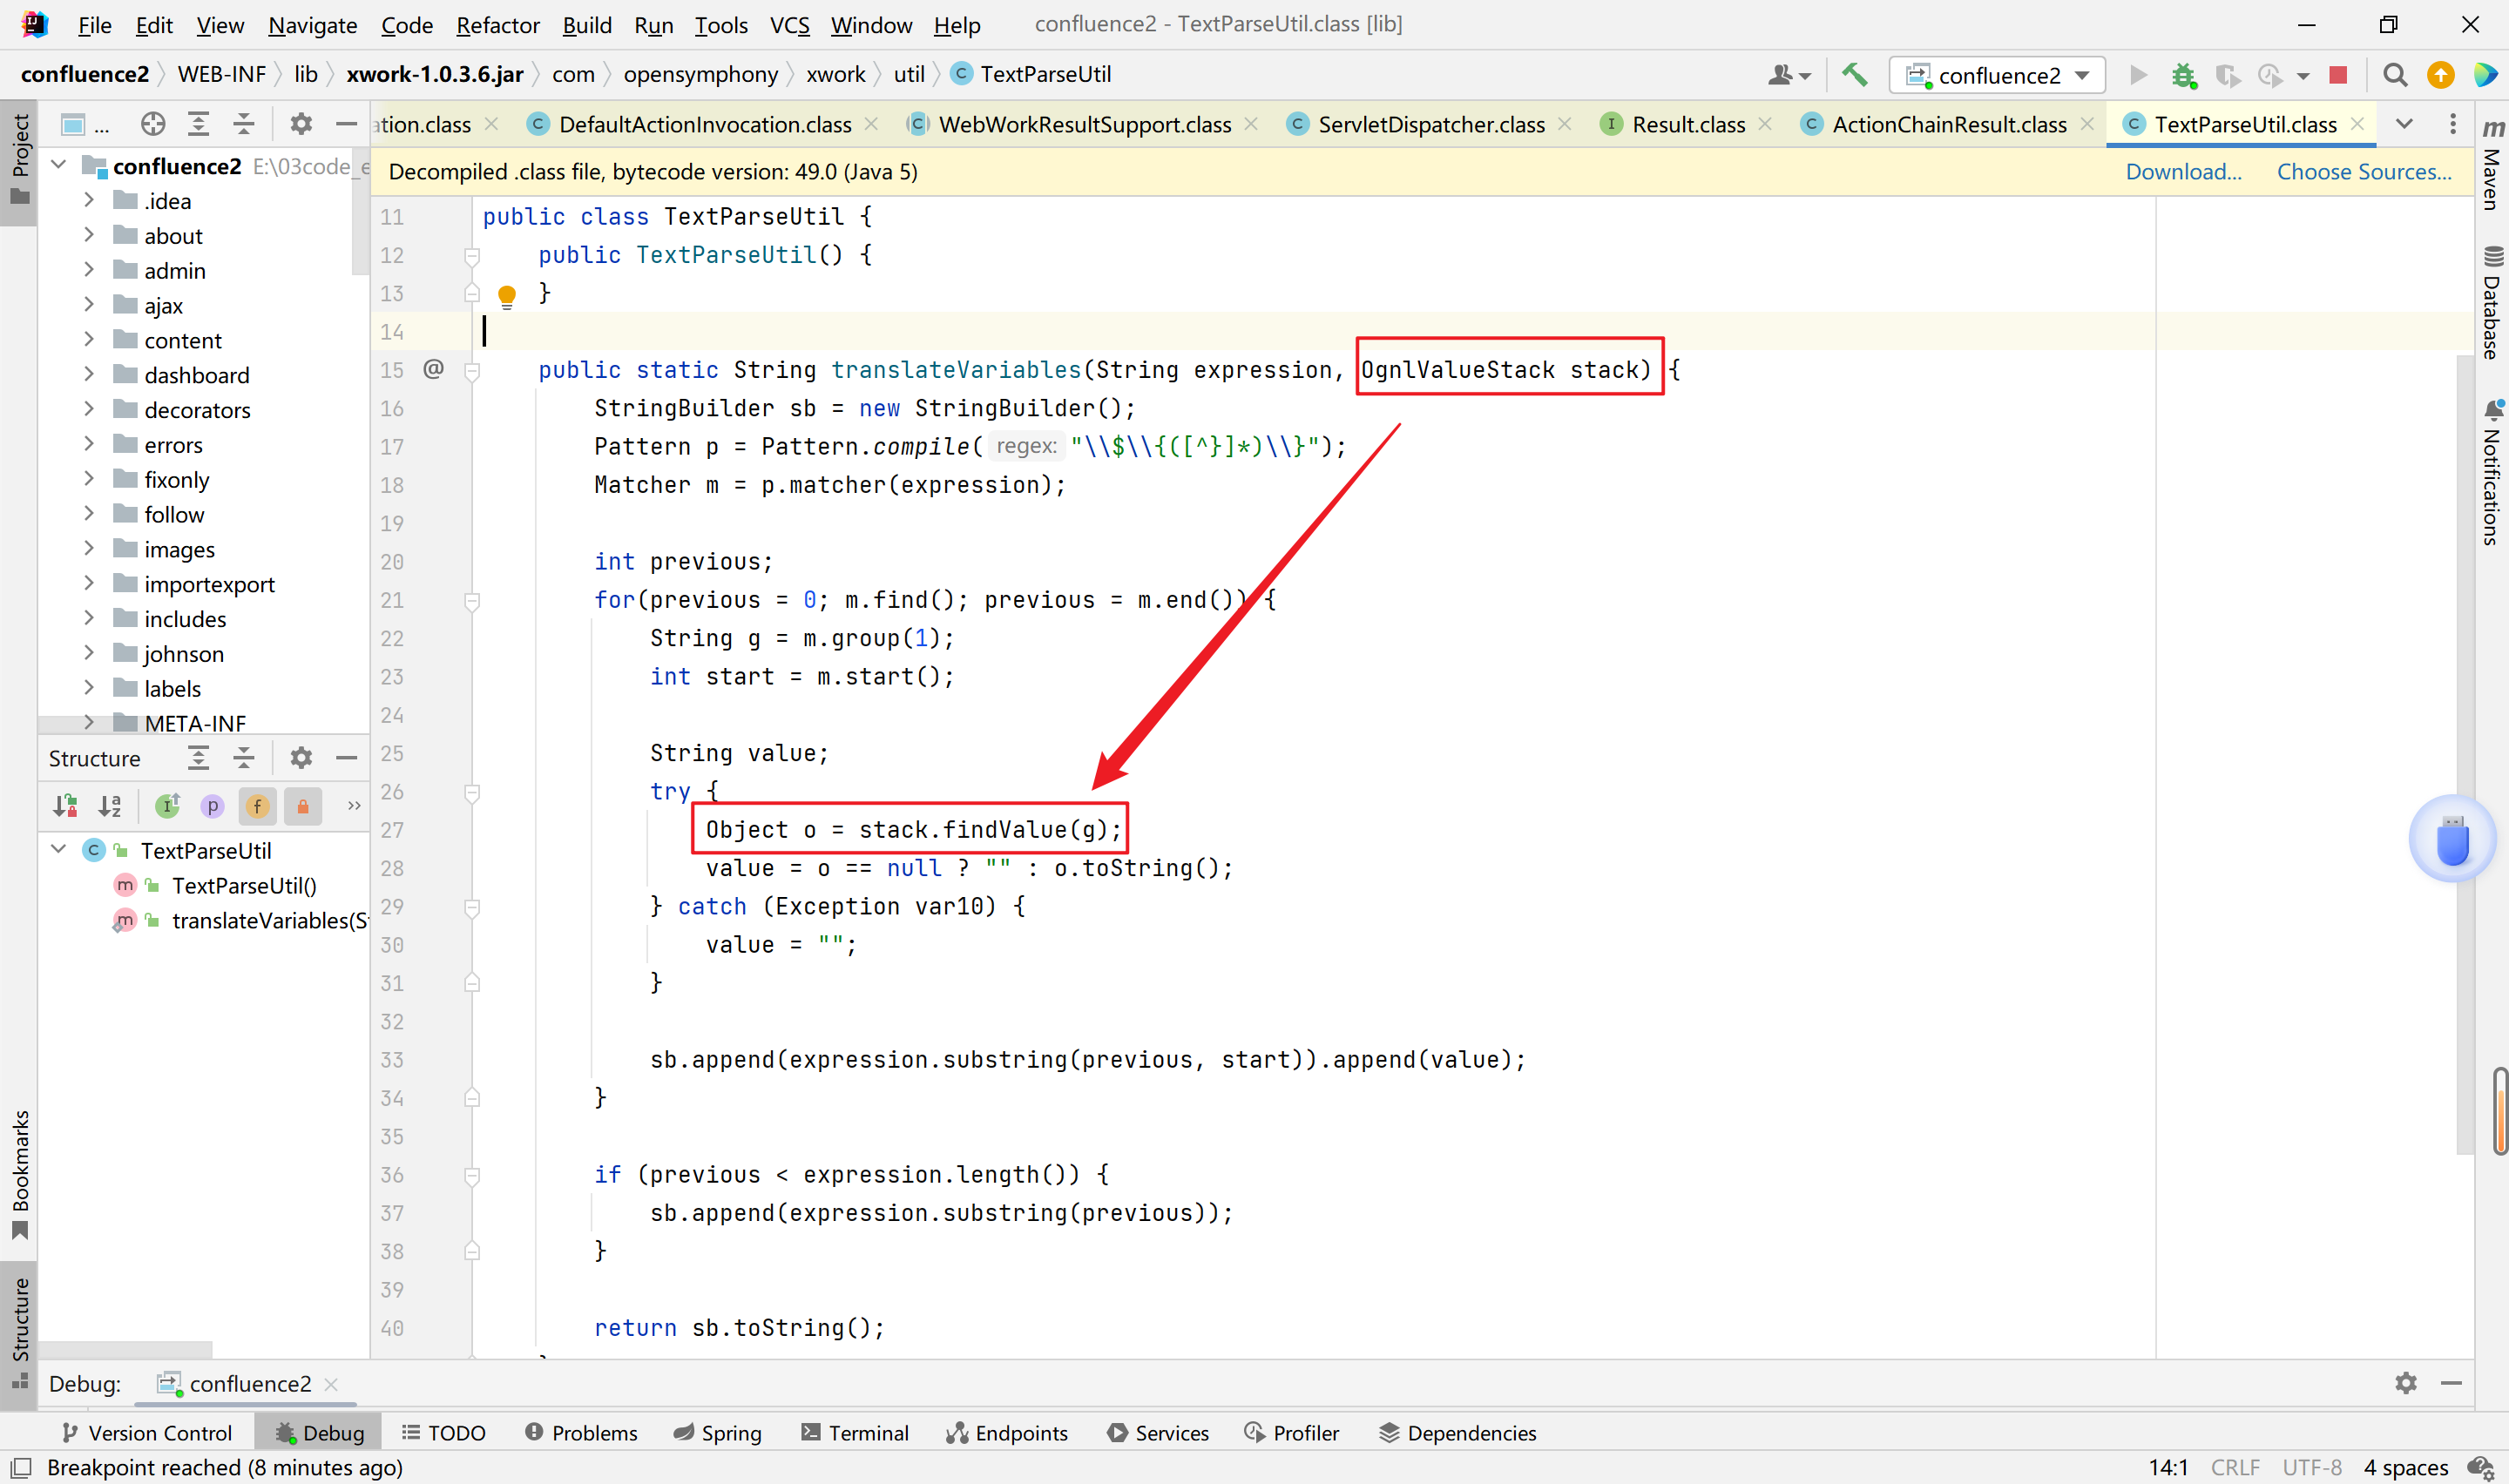
Task: Toggle Show Fields in Structure
Action: (x=257, y=805)
